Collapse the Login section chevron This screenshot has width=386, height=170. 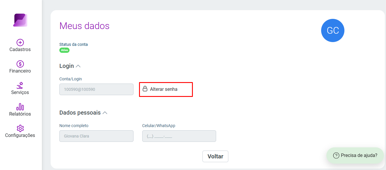pos(78,66)
